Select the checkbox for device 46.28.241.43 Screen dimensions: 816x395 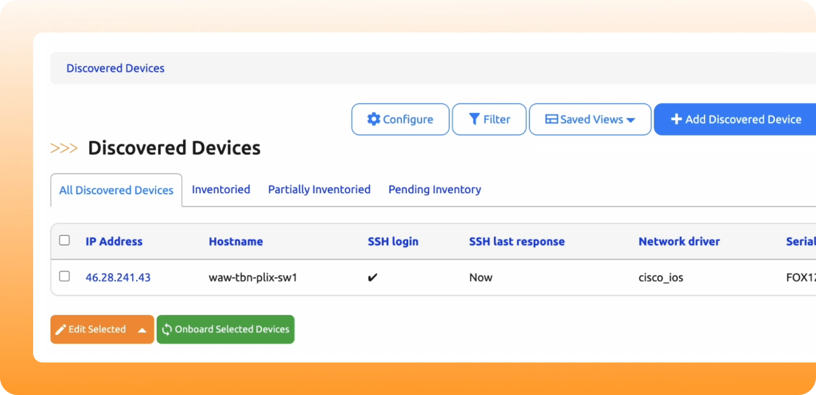[64, 276]
